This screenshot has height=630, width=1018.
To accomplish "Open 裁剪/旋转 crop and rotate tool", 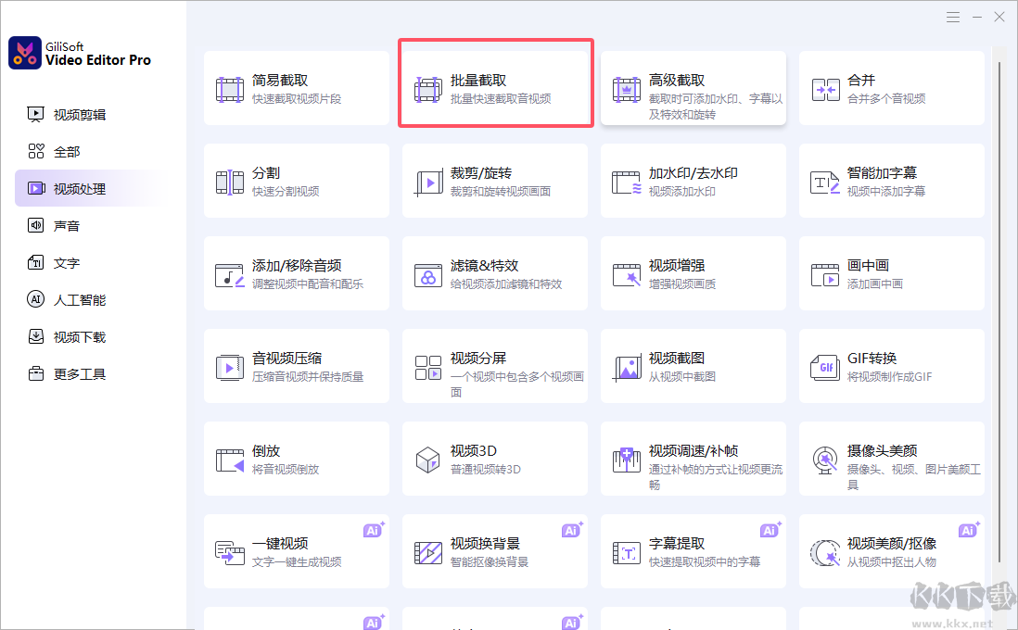I will pos(494,182).
